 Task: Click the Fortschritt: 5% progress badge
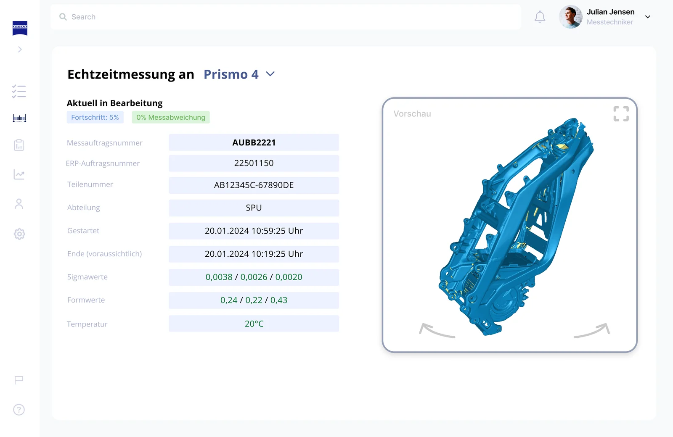(x=95, y=117)
